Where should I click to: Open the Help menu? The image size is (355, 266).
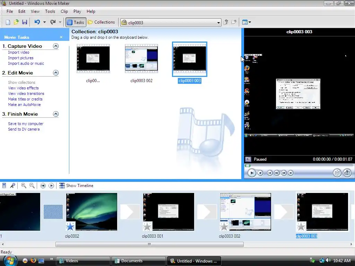click(91, 11)
